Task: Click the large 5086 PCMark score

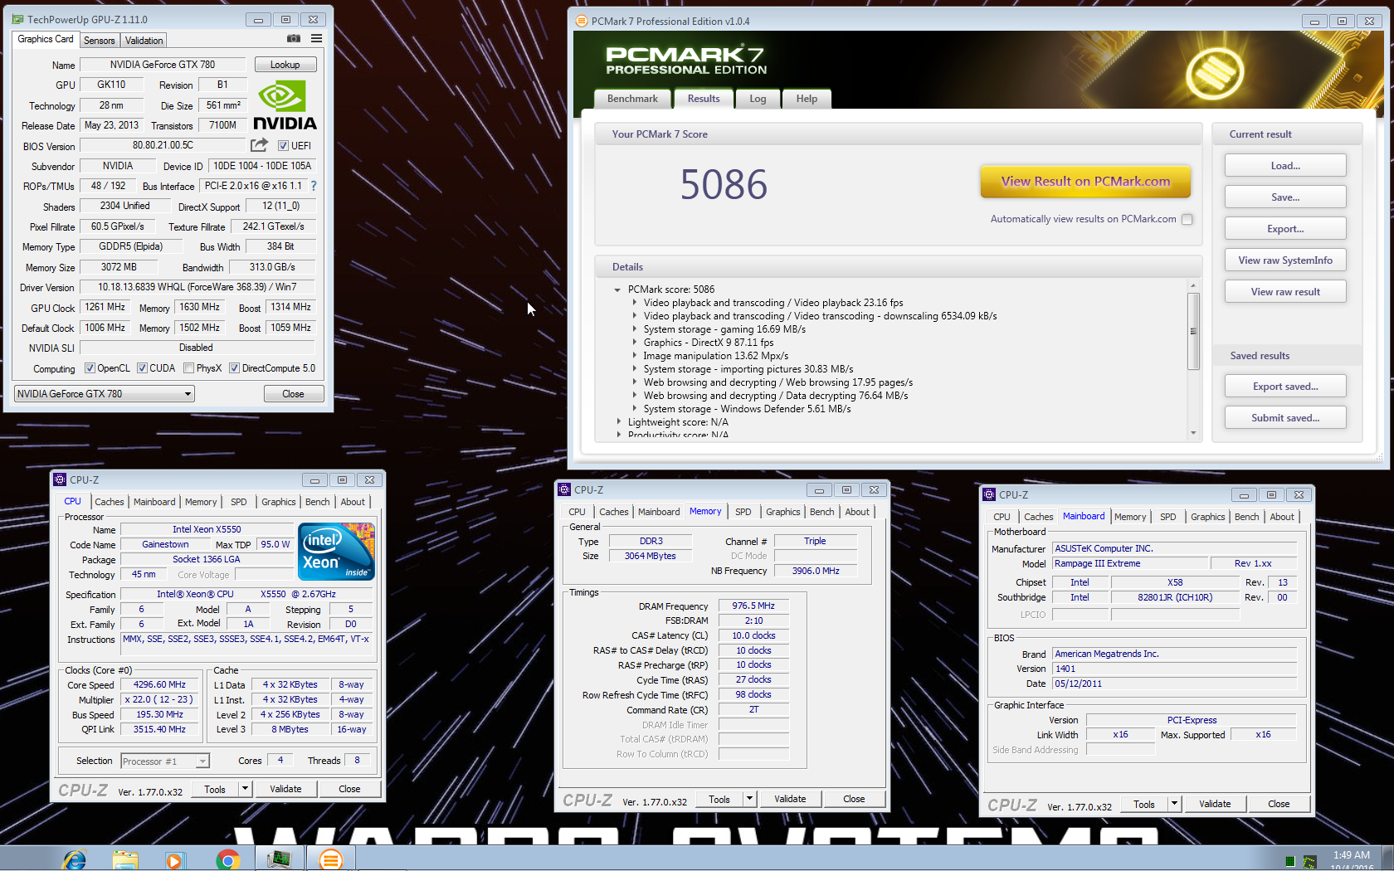Action: pos(724,184)
